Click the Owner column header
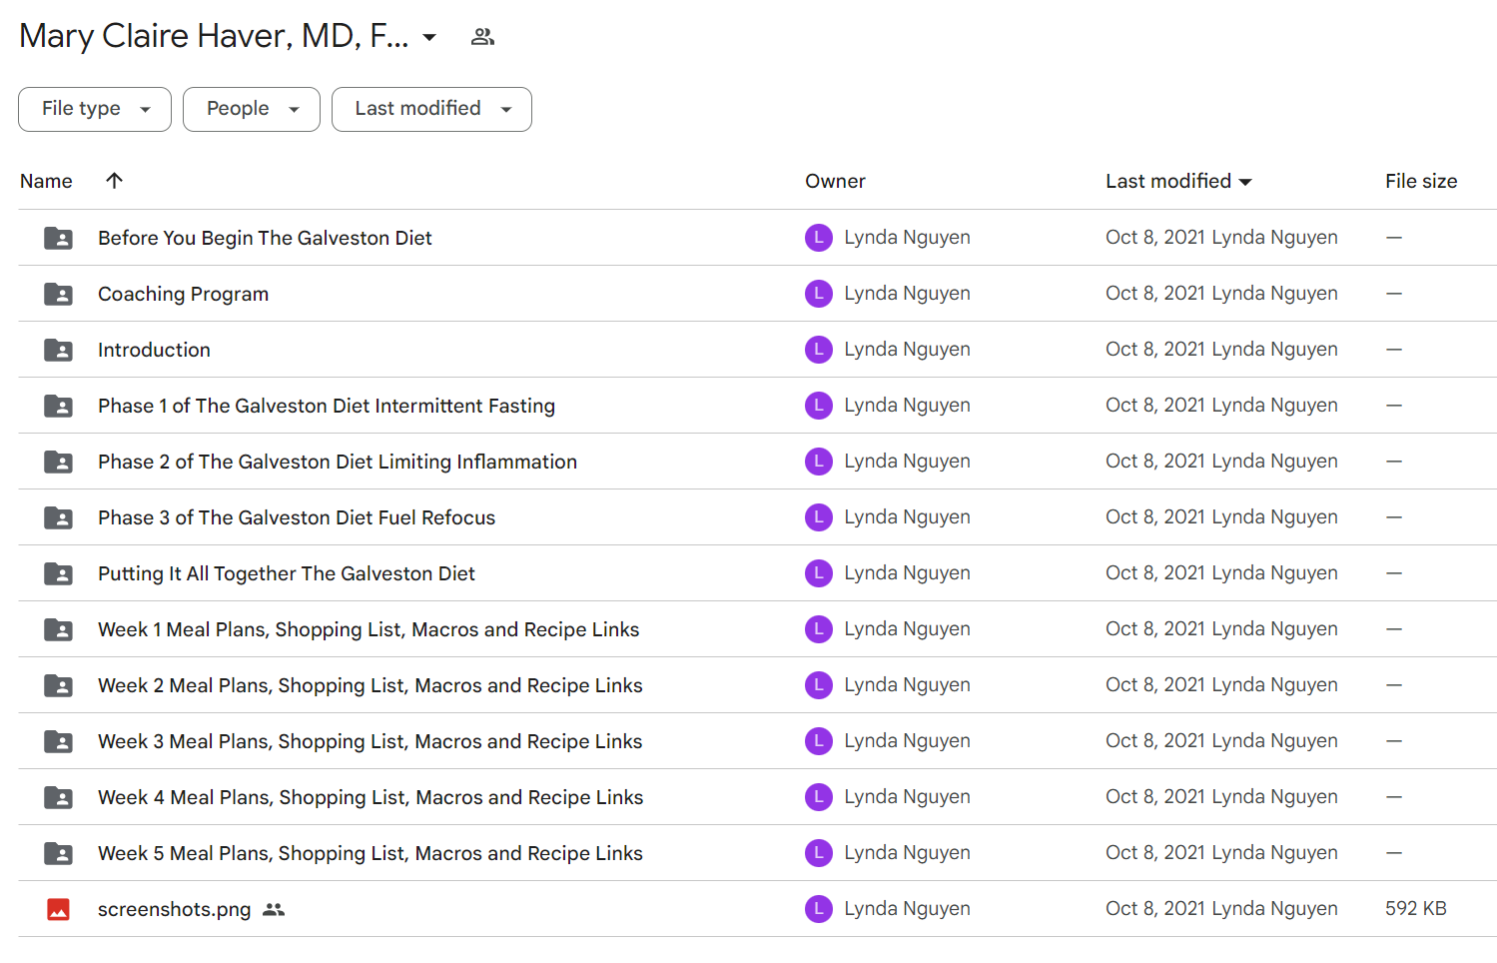 835,181
